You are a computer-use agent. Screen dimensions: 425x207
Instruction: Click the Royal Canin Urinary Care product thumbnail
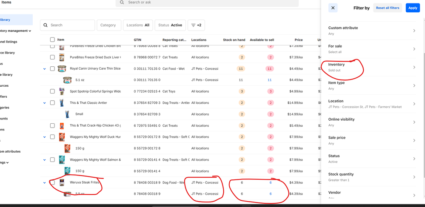62,69
